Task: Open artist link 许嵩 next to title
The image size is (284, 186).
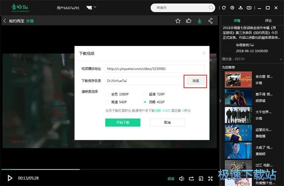Action: 30,21
